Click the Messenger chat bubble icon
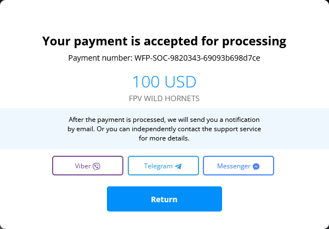This screenshot has width=329, height=229. (x=256, y=166)
